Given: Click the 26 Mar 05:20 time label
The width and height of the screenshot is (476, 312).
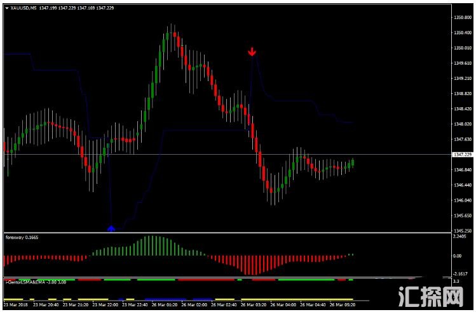Looking at the screenshot, I should (343, 305).
